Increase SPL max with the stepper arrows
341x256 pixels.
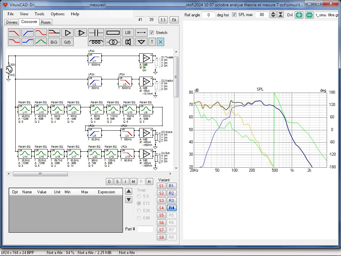click(x=273, y=15)
